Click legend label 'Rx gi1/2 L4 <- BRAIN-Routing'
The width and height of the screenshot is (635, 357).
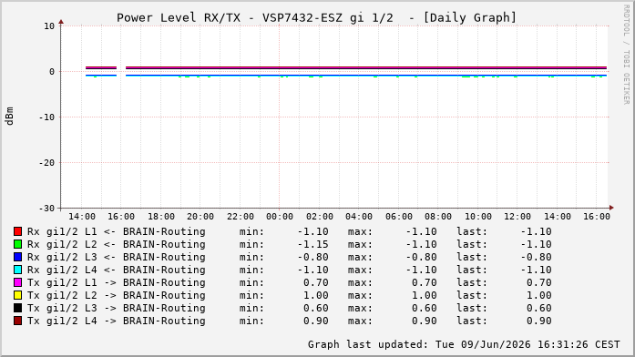(117, 270)
